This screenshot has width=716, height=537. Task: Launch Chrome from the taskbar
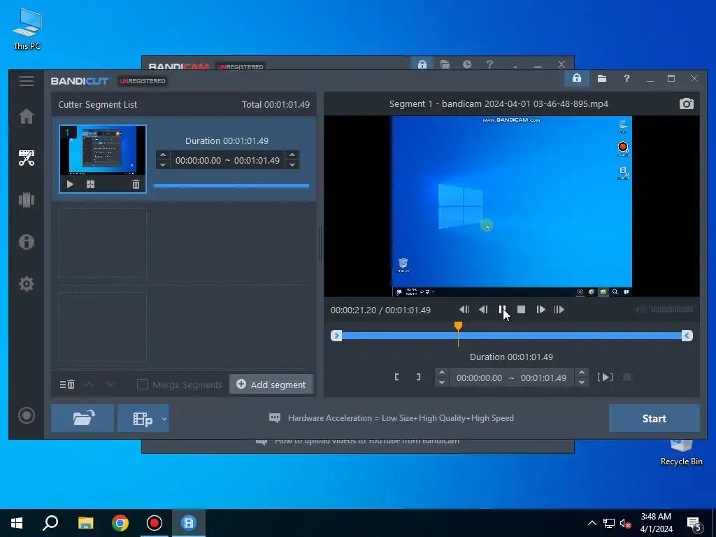click(x=120, y=523)
